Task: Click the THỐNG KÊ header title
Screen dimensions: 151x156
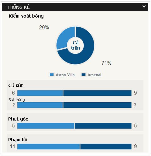Action: [18, 7]
